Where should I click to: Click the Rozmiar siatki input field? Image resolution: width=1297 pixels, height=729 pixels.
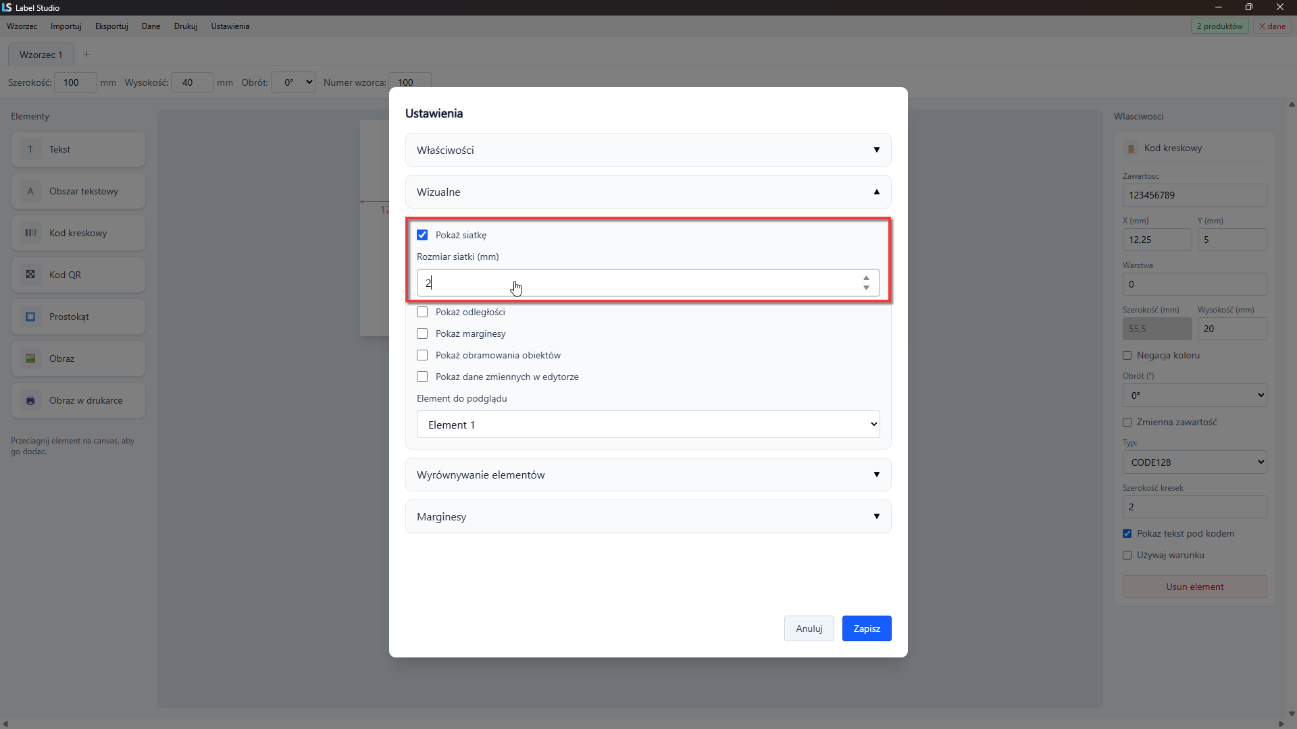point(648,283)
